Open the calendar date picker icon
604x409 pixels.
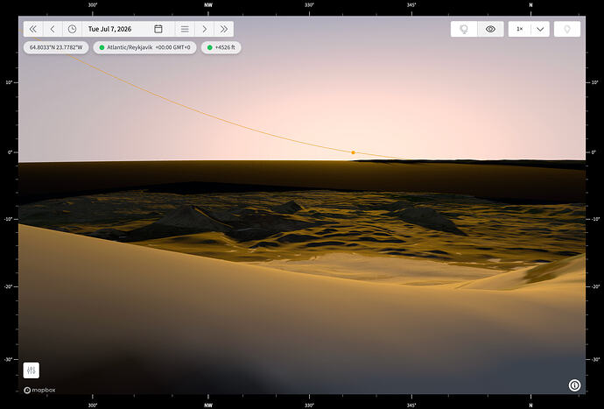pyautogui.click(x=158, y=29)
